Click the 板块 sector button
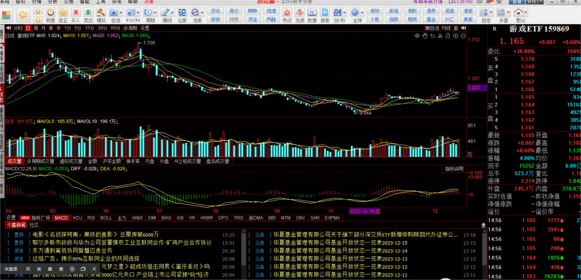Screen dimensions: 581x280 tap(375, 11)
